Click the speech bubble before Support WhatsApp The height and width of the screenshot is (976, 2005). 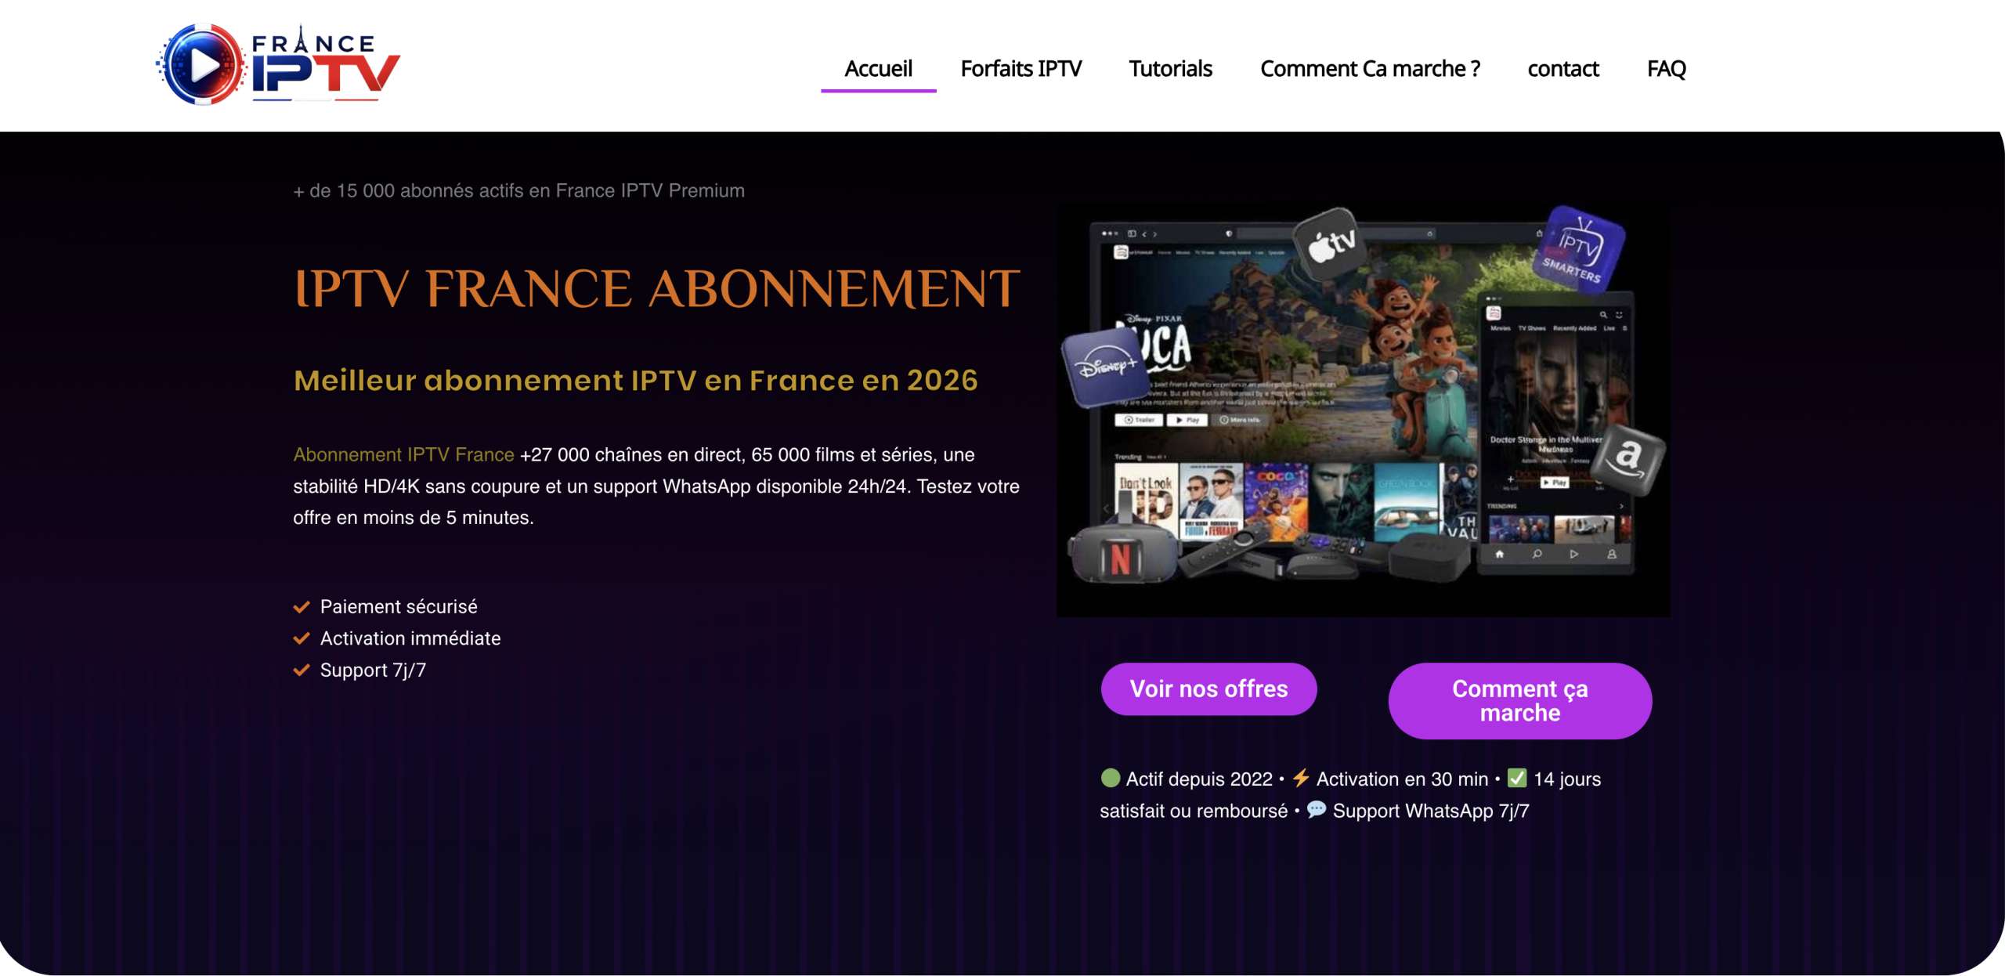[x=1316, y=809]
